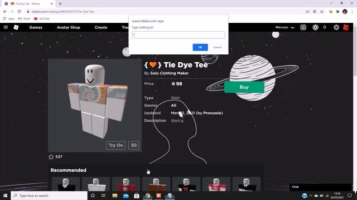Open the browser extensions puzzle icon

337,11
